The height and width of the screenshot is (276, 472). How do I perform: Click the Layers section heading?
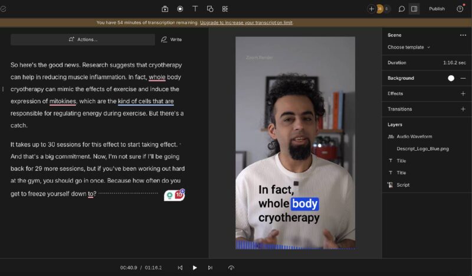point(395,125)
